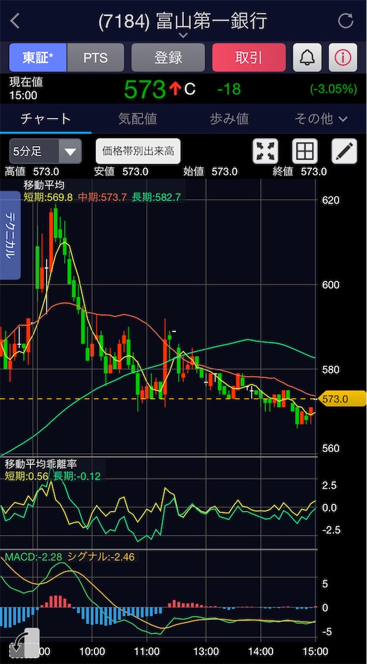Expand the chart to fullscreen
The width and height of the screenshot is (367, 664).
(265, 151)
